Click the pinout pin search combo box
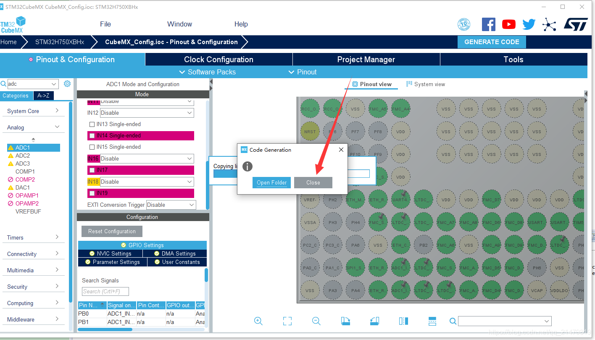 pos(505,321)
